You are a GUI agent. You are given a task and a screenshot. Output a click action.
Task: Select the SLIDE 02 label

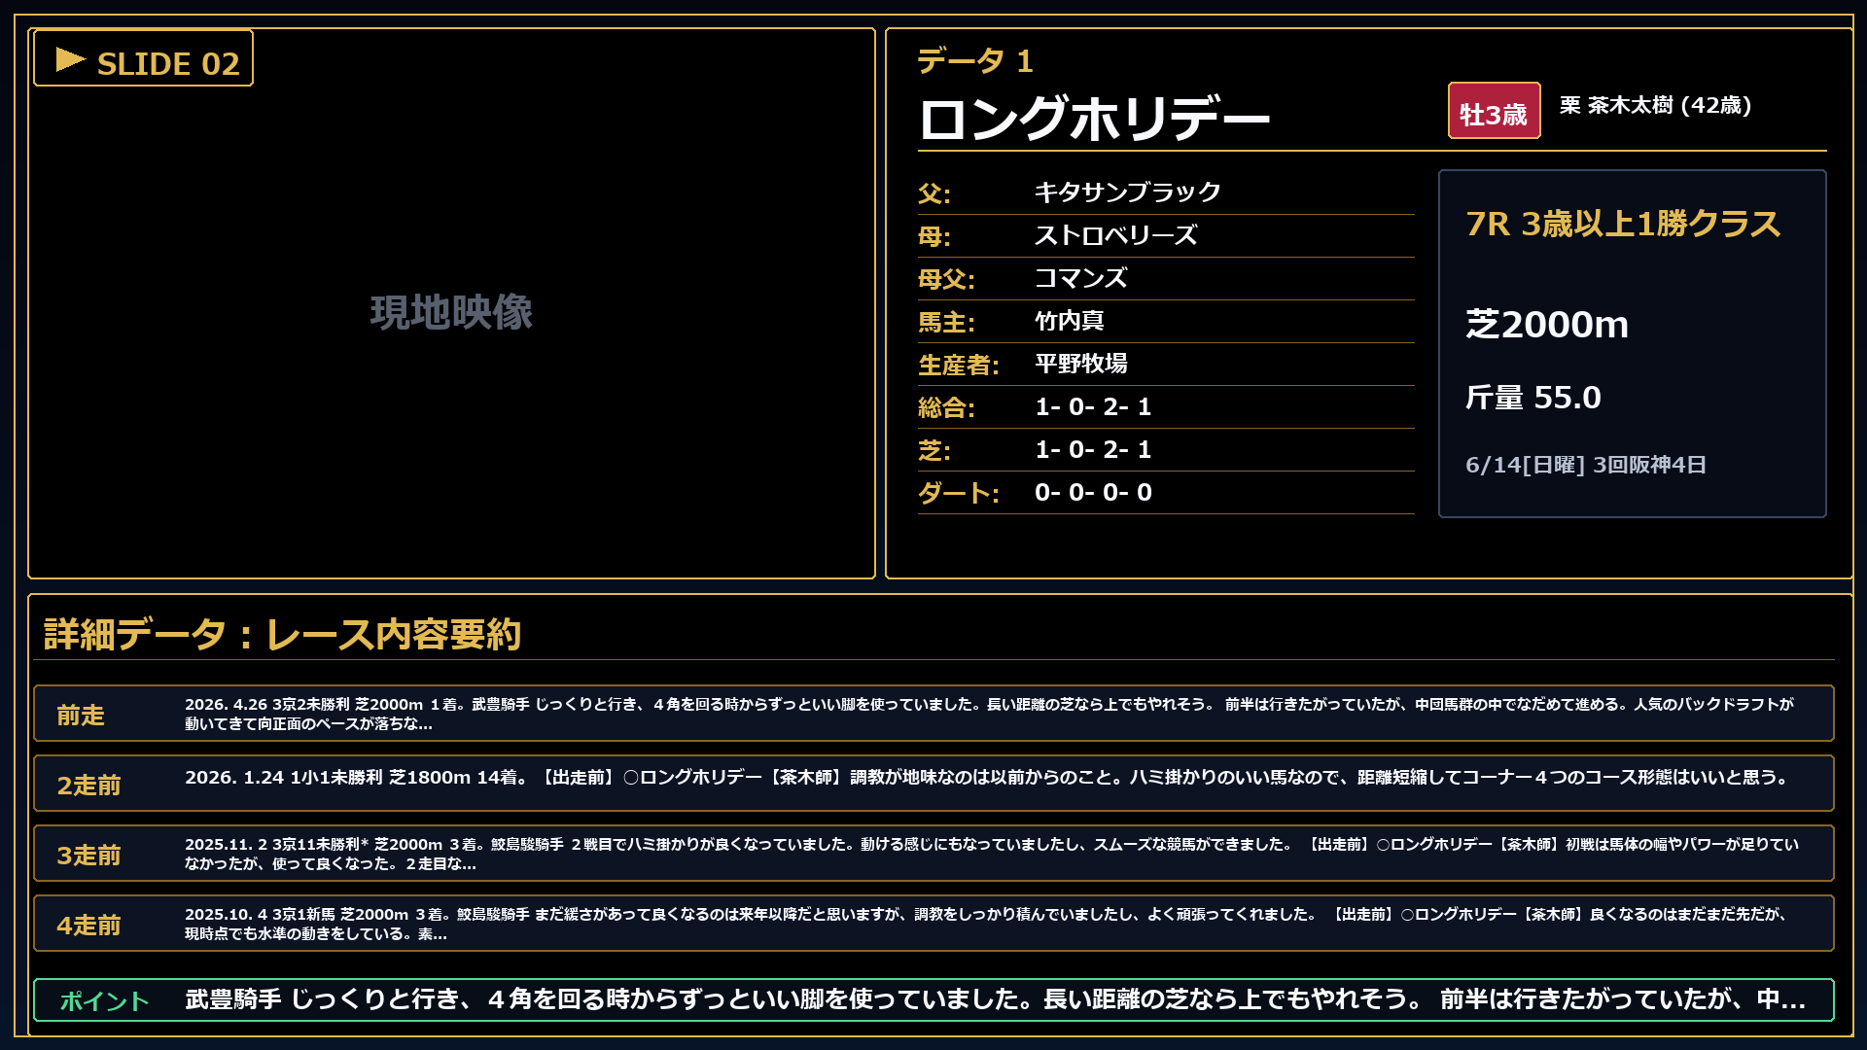click(x=168, y=64)
